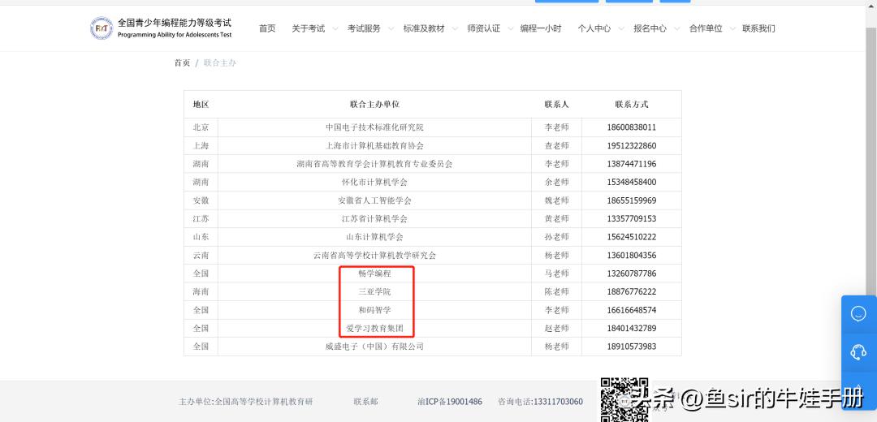The width and height of the screenshot is (877, 422).
Task: Open the headset customer service widget
Action: point(858,352)
